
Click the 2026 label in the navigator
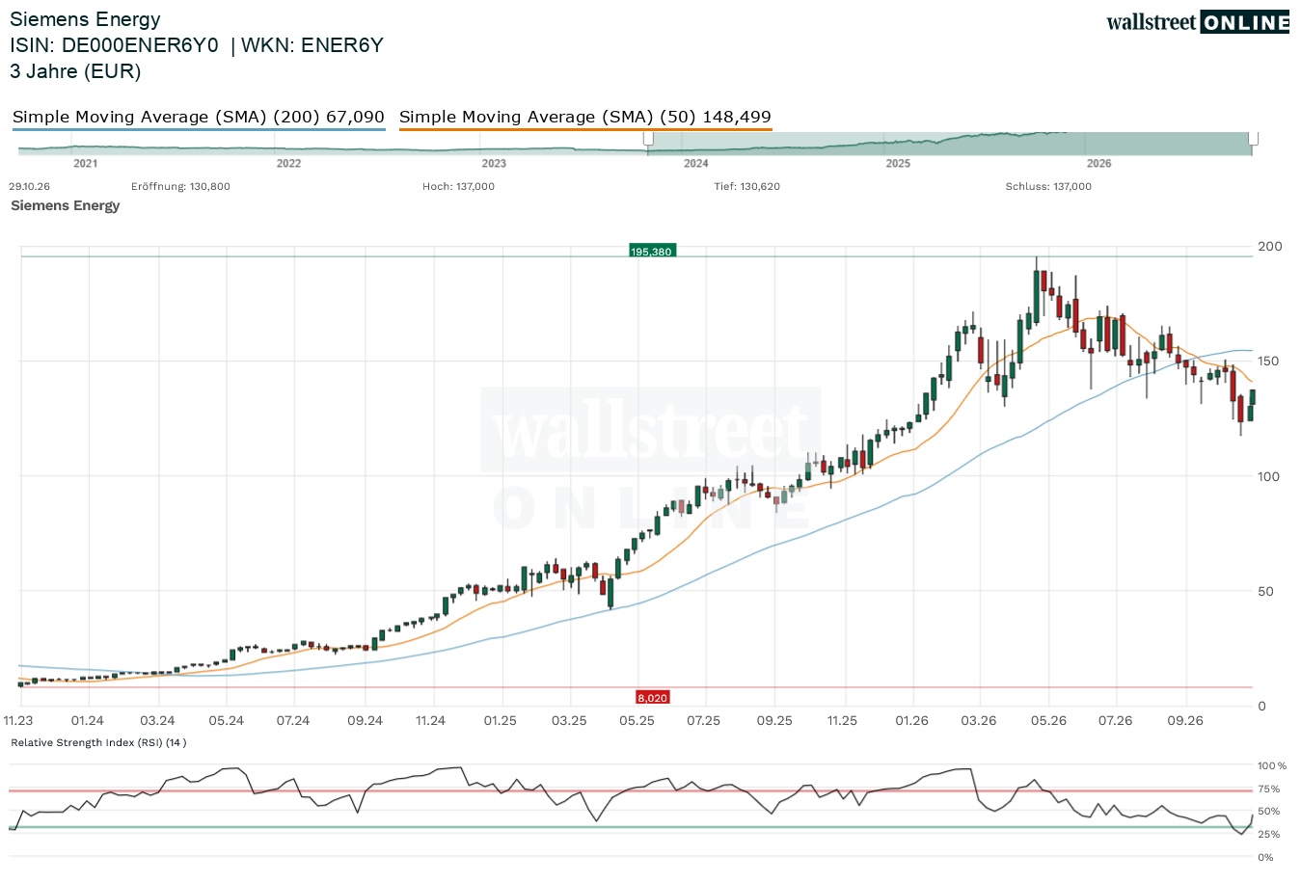coord(1099,164)
